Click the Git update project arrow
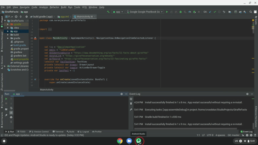 coord(210,12)
